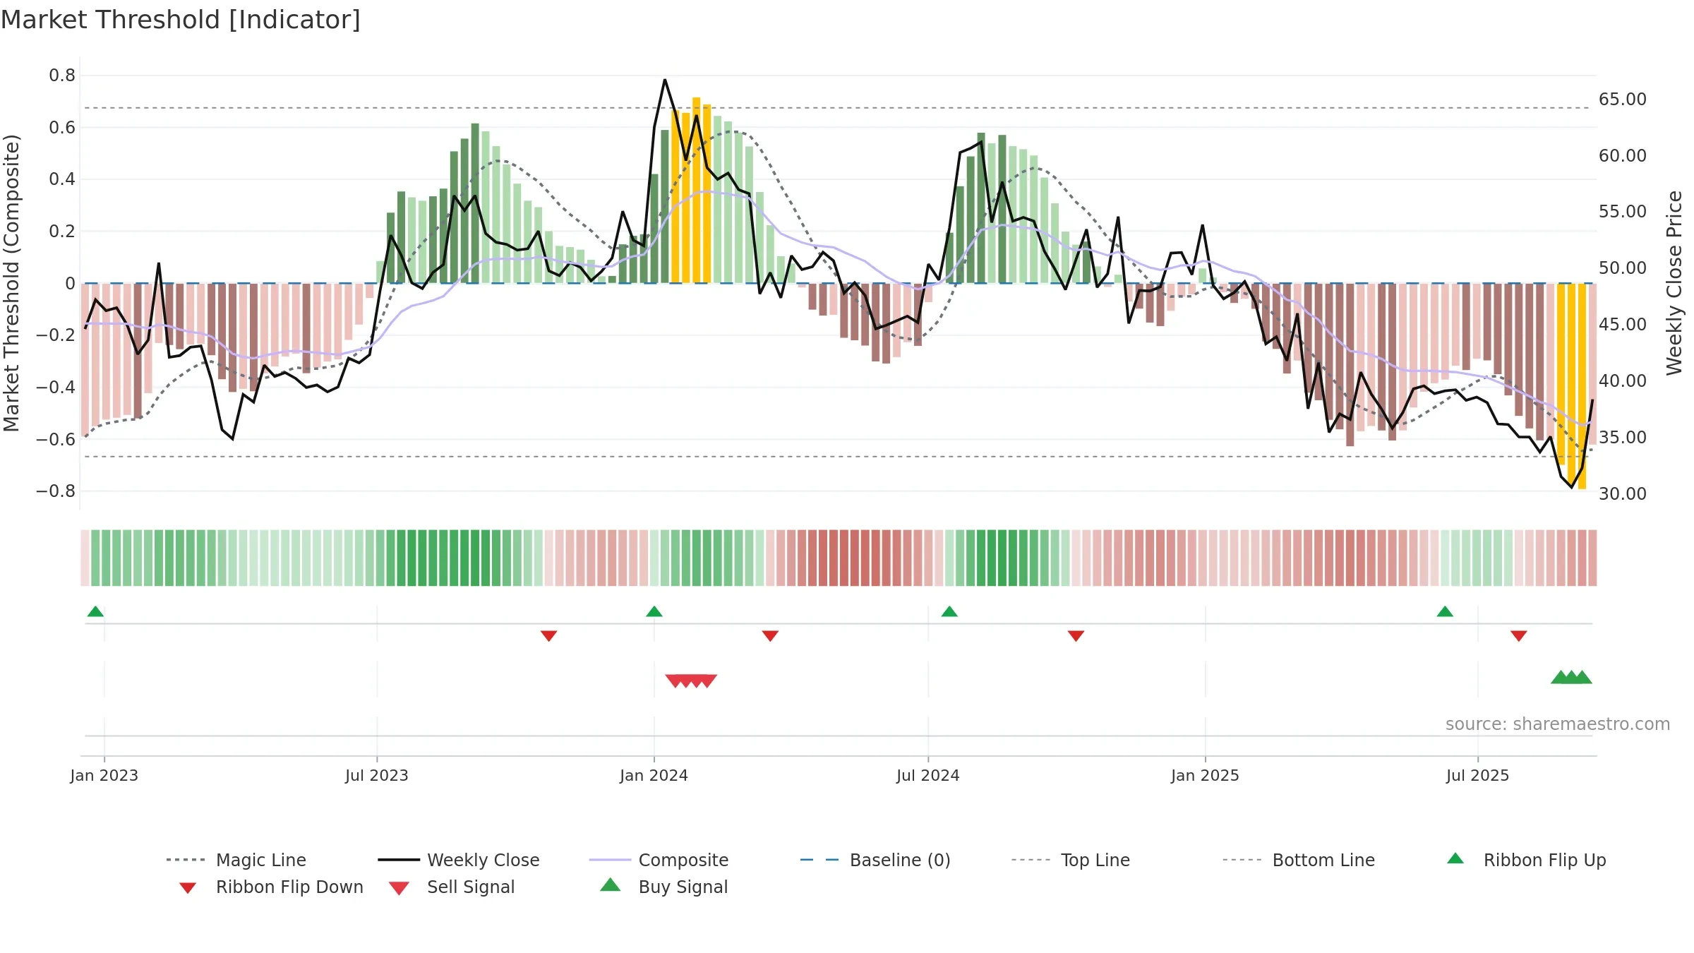Click the −0.2 left-axis tick label

(56, 335)
